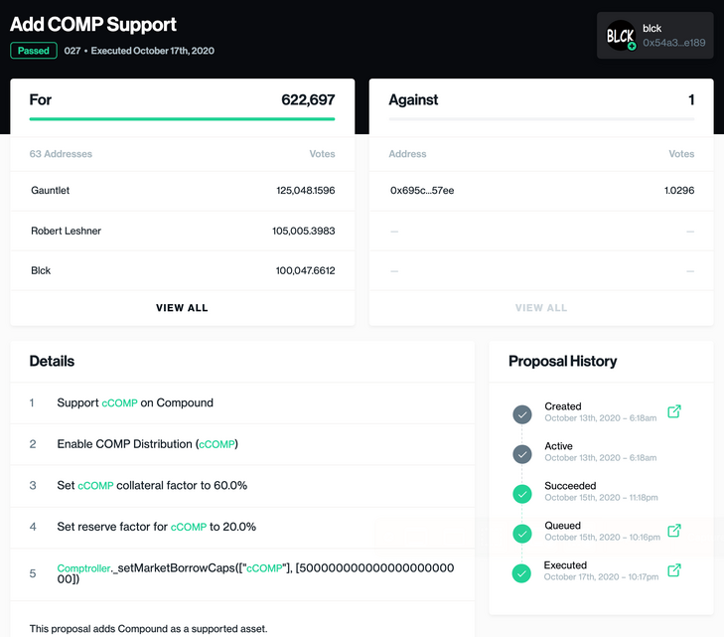
Task: View all Against votes
Action: (x=541, y=308)
